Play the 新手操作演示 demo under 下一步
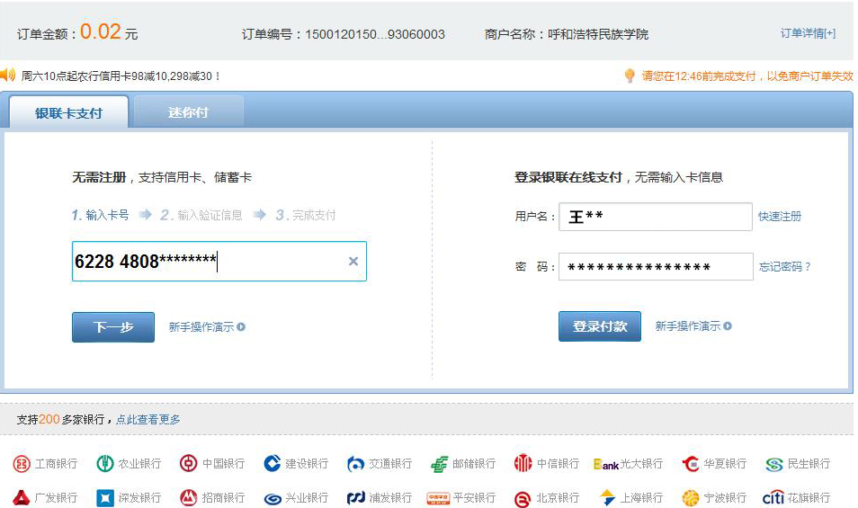This screenshot has height=508, width=858. click(x=207, y=327)
